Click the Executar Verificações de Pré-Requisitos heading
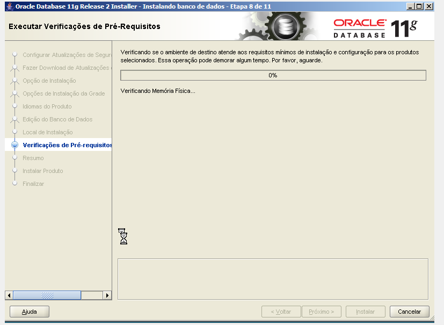The image size is (444, 325). 84,26
